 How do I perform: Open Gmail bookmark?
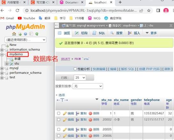pos(7,18)
